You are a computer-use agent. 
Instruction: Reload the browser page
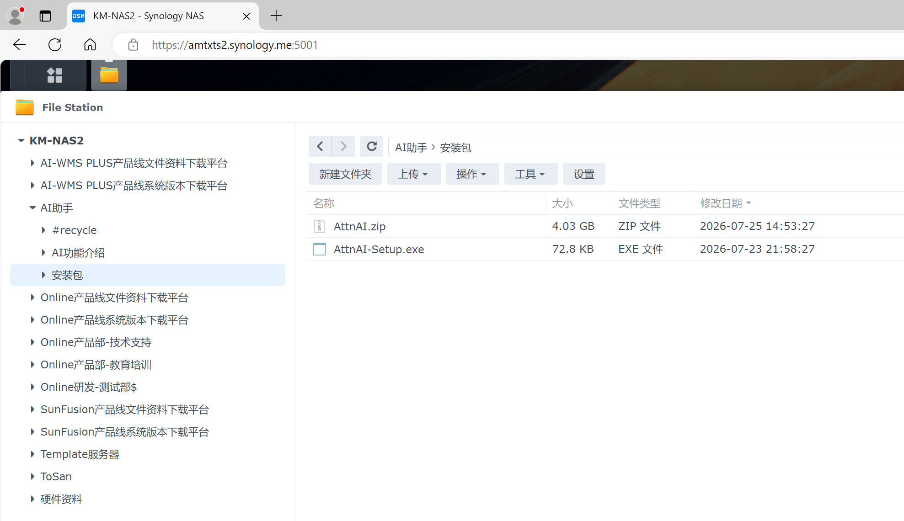click(x=55, y=45)
